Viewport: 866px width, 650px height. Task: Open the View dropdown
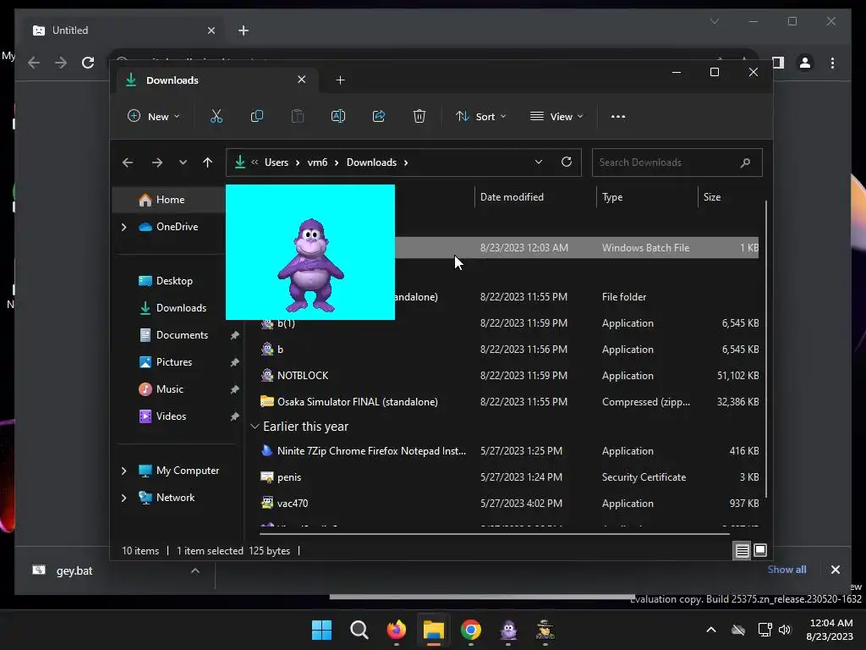point(556,117)
